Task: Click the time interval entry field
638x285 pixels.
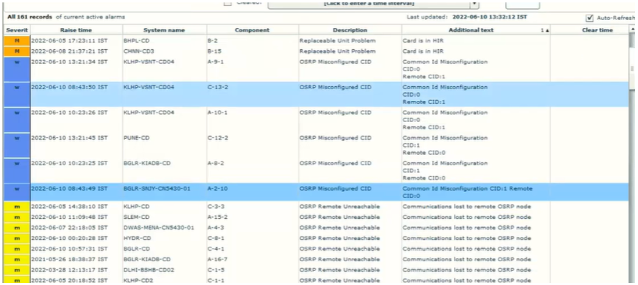Action: [369, 4]
